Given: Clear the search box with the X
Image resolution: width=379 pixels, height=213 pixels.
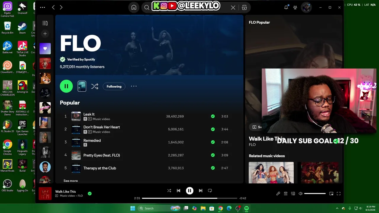Looking at the screenshot, I should (x=233, y=8).
